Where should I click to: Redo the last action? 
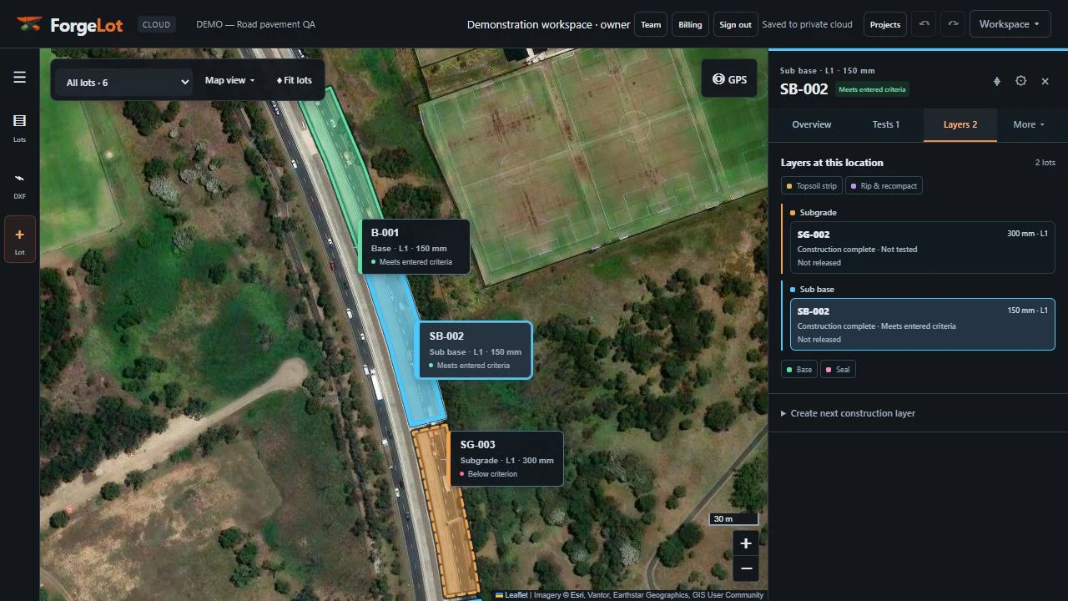[953, 24]
